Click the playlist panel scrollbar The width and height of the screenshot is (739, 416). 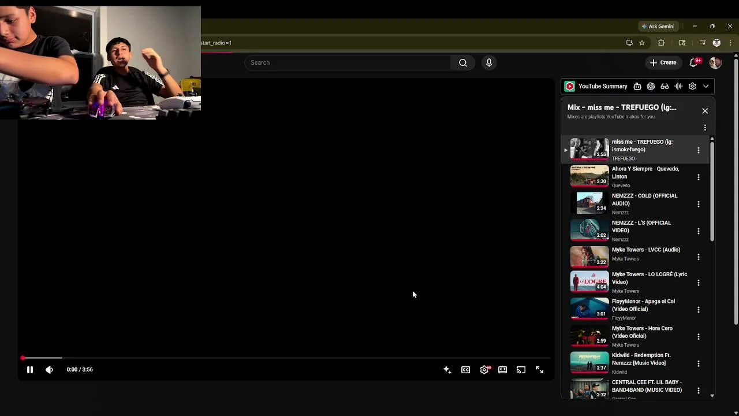coord(712,191)
